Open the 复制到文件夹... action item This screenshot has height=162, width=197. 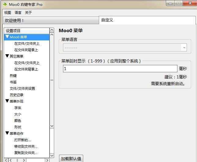click(26, 153)
